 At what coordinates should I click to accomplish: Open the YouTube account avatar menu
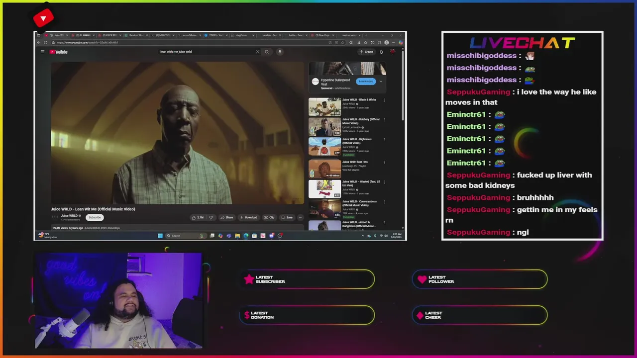tap(392, 52)
